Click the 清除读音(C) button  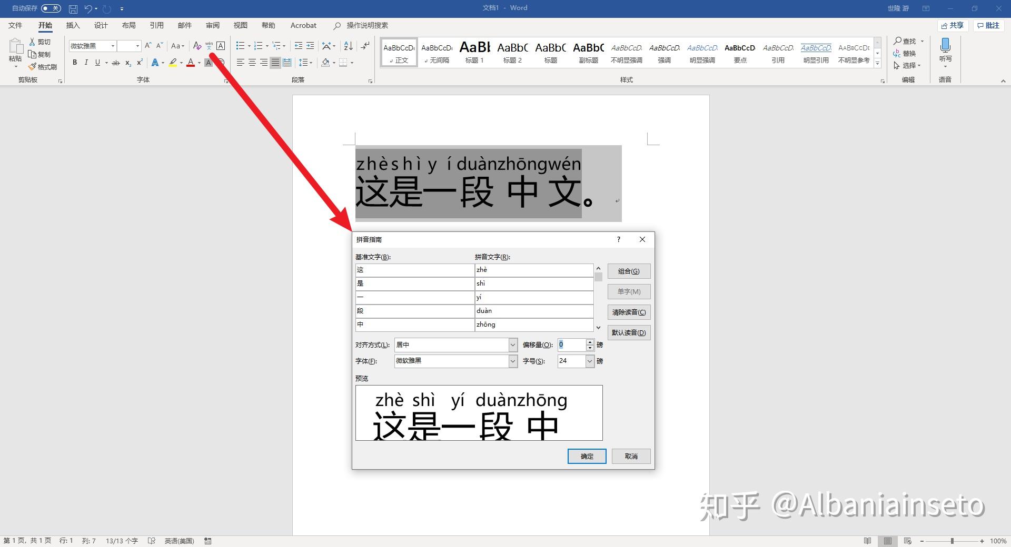click(629, 312)
